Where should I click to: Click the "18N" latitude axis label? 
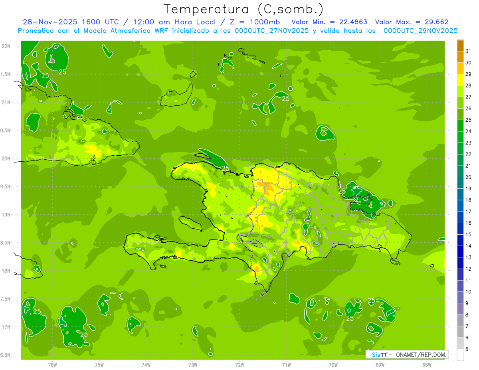[x=6, y=271]
